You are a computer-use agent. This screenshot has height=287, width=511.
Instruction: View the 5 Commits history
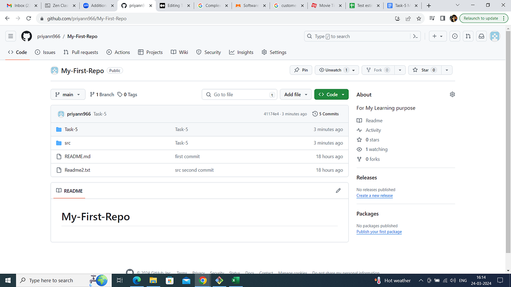[x=325, y=114]
